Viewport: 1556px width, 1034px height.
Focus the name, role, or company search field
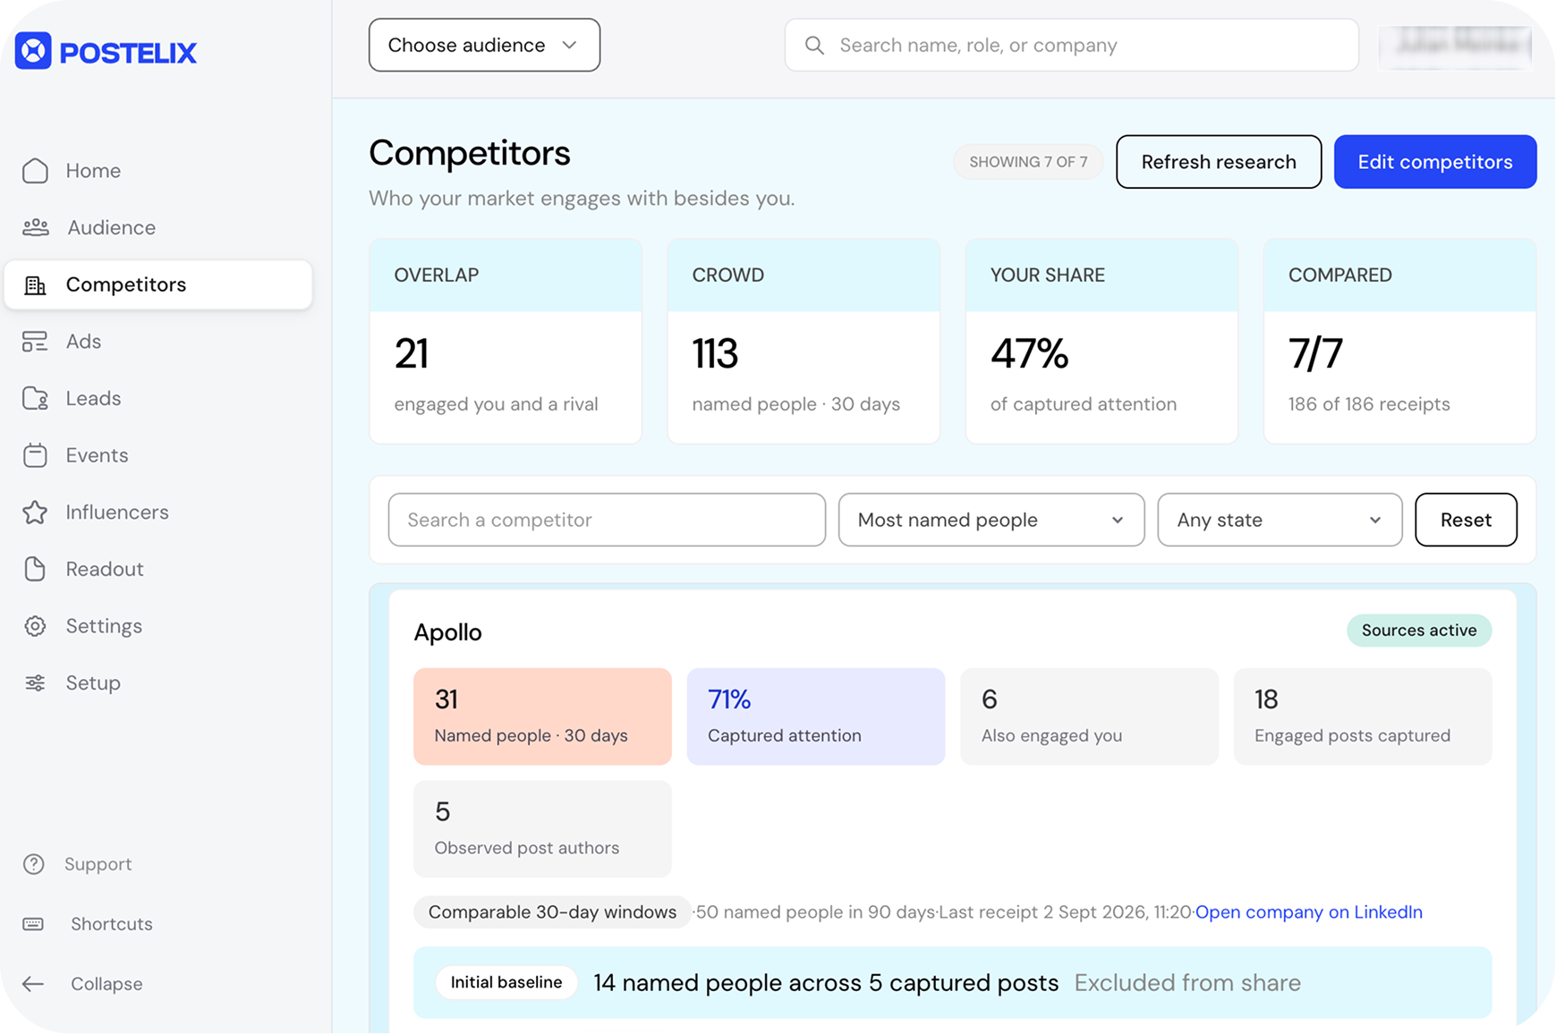[x=1072, y=45]
